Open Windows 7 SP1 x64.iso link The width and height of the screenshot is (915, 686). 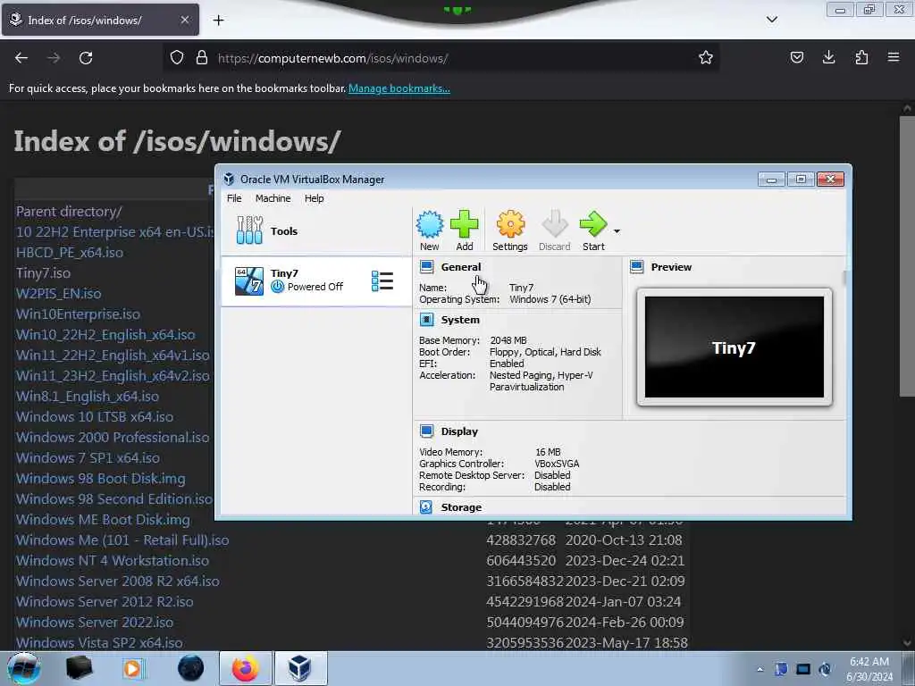pyautogui.click(x=88, y=458)
